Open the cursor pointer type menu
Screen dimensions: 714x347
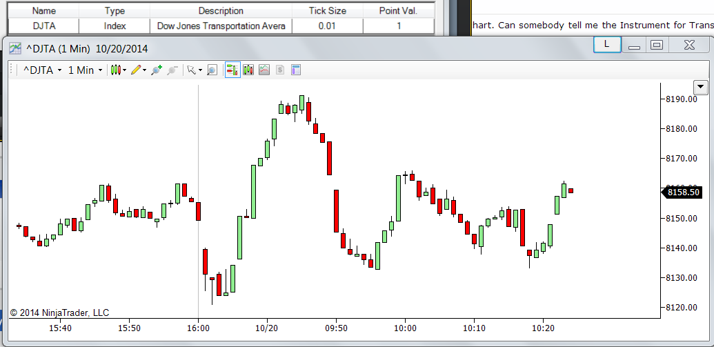[195, 70]
